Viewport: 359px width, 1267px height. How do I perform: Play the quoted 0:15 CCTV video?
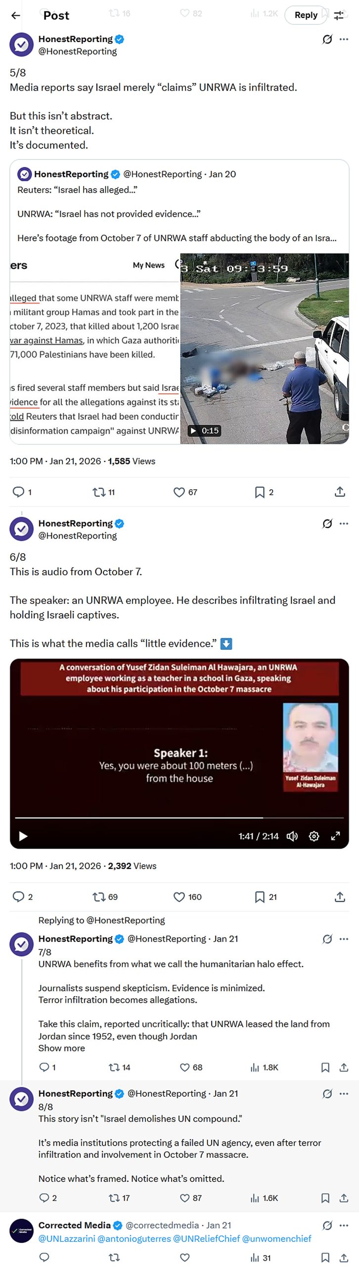[193, 431]
